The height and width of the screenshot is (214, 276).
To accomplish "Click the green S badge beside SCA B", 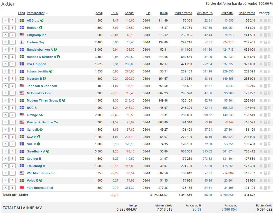I will 39,137.
